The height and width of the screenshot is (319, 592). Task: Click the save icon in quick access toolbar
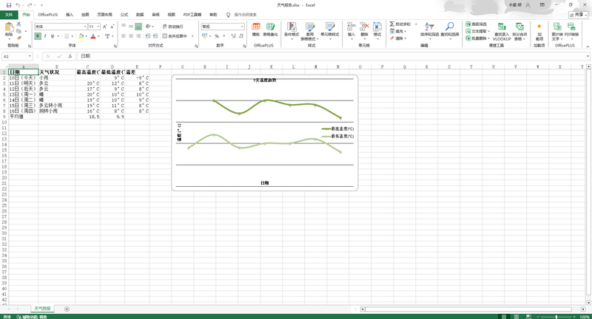(5, 4)
